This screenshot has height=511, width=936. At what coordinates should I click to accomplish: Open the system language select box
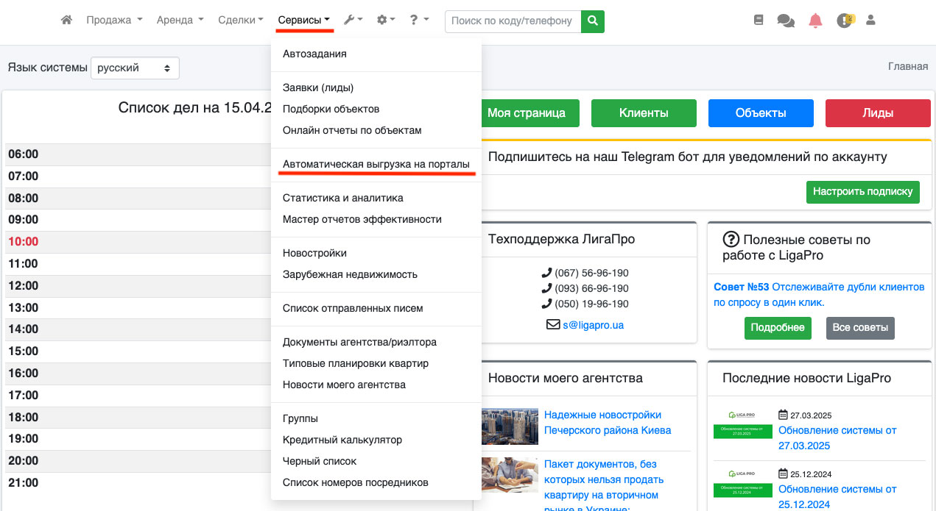[x=135, y=68]
